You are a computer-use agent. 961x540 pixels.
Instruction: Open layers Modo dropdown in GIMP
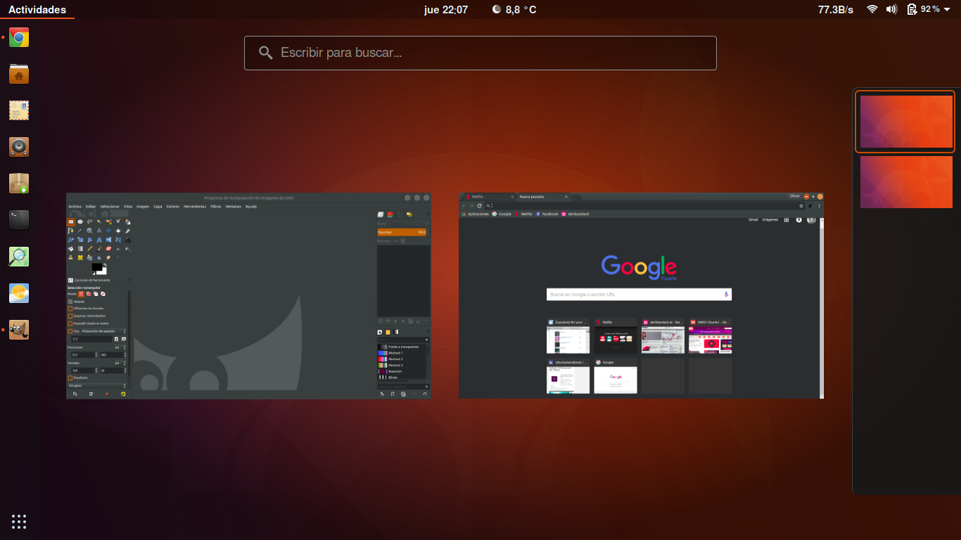[410, 224]
